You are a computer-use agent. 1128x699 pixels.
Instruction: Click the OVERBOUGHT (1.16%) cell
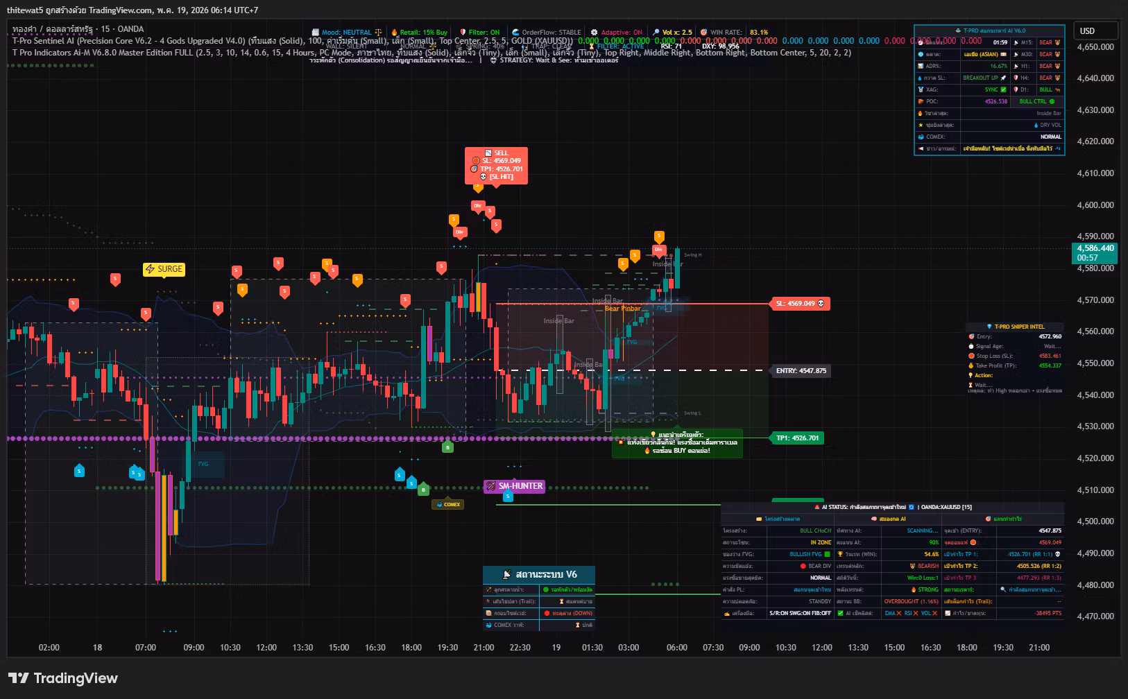911,601
